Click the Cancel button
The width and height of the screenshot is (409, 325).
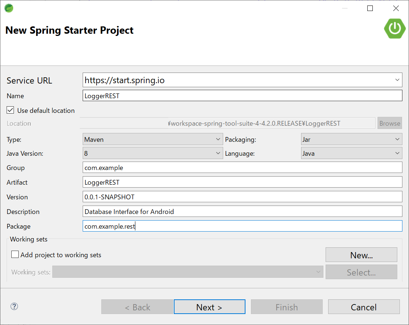tap(364, 307)
